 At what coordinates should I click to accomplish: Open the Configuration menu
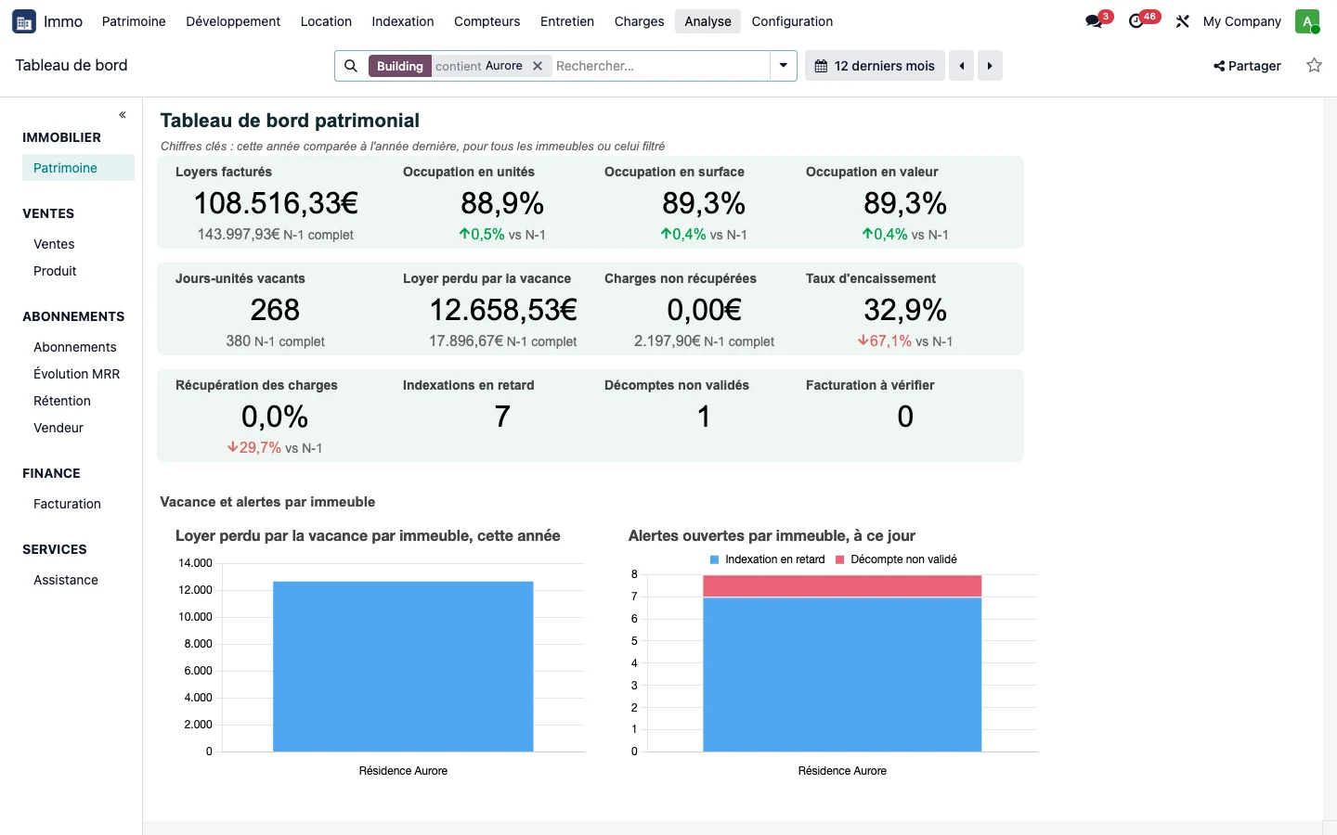coord(792,21)
